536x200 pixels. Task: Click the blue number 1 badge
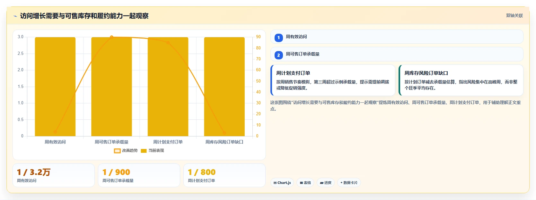tap(278, 38)
